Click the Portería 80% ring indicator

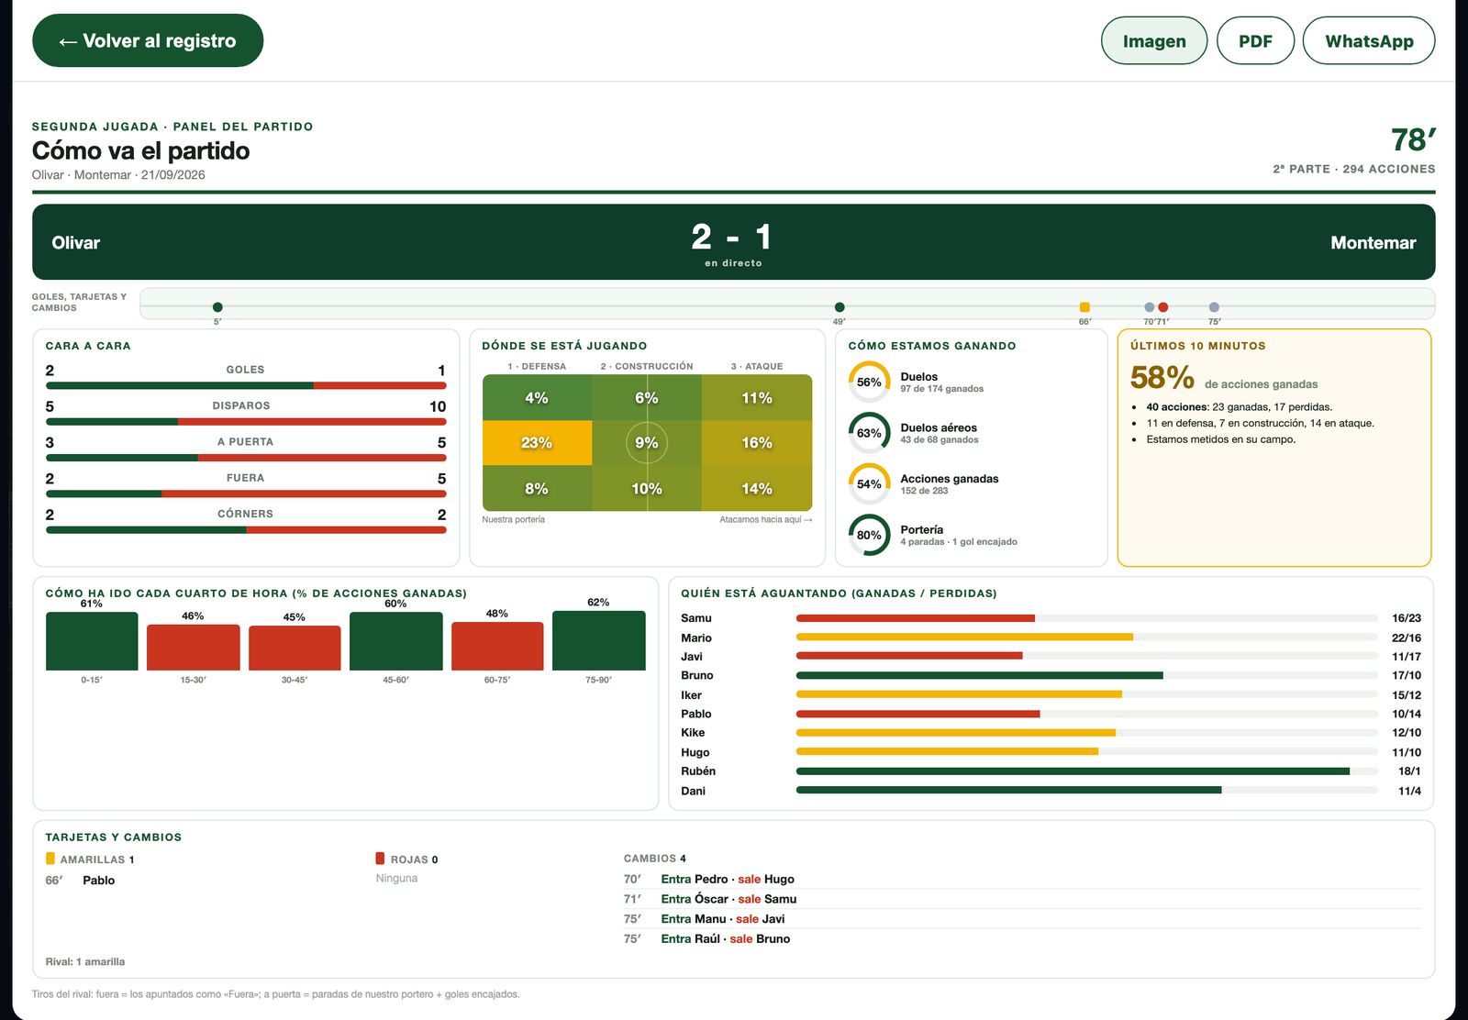(x=869, y=535)
